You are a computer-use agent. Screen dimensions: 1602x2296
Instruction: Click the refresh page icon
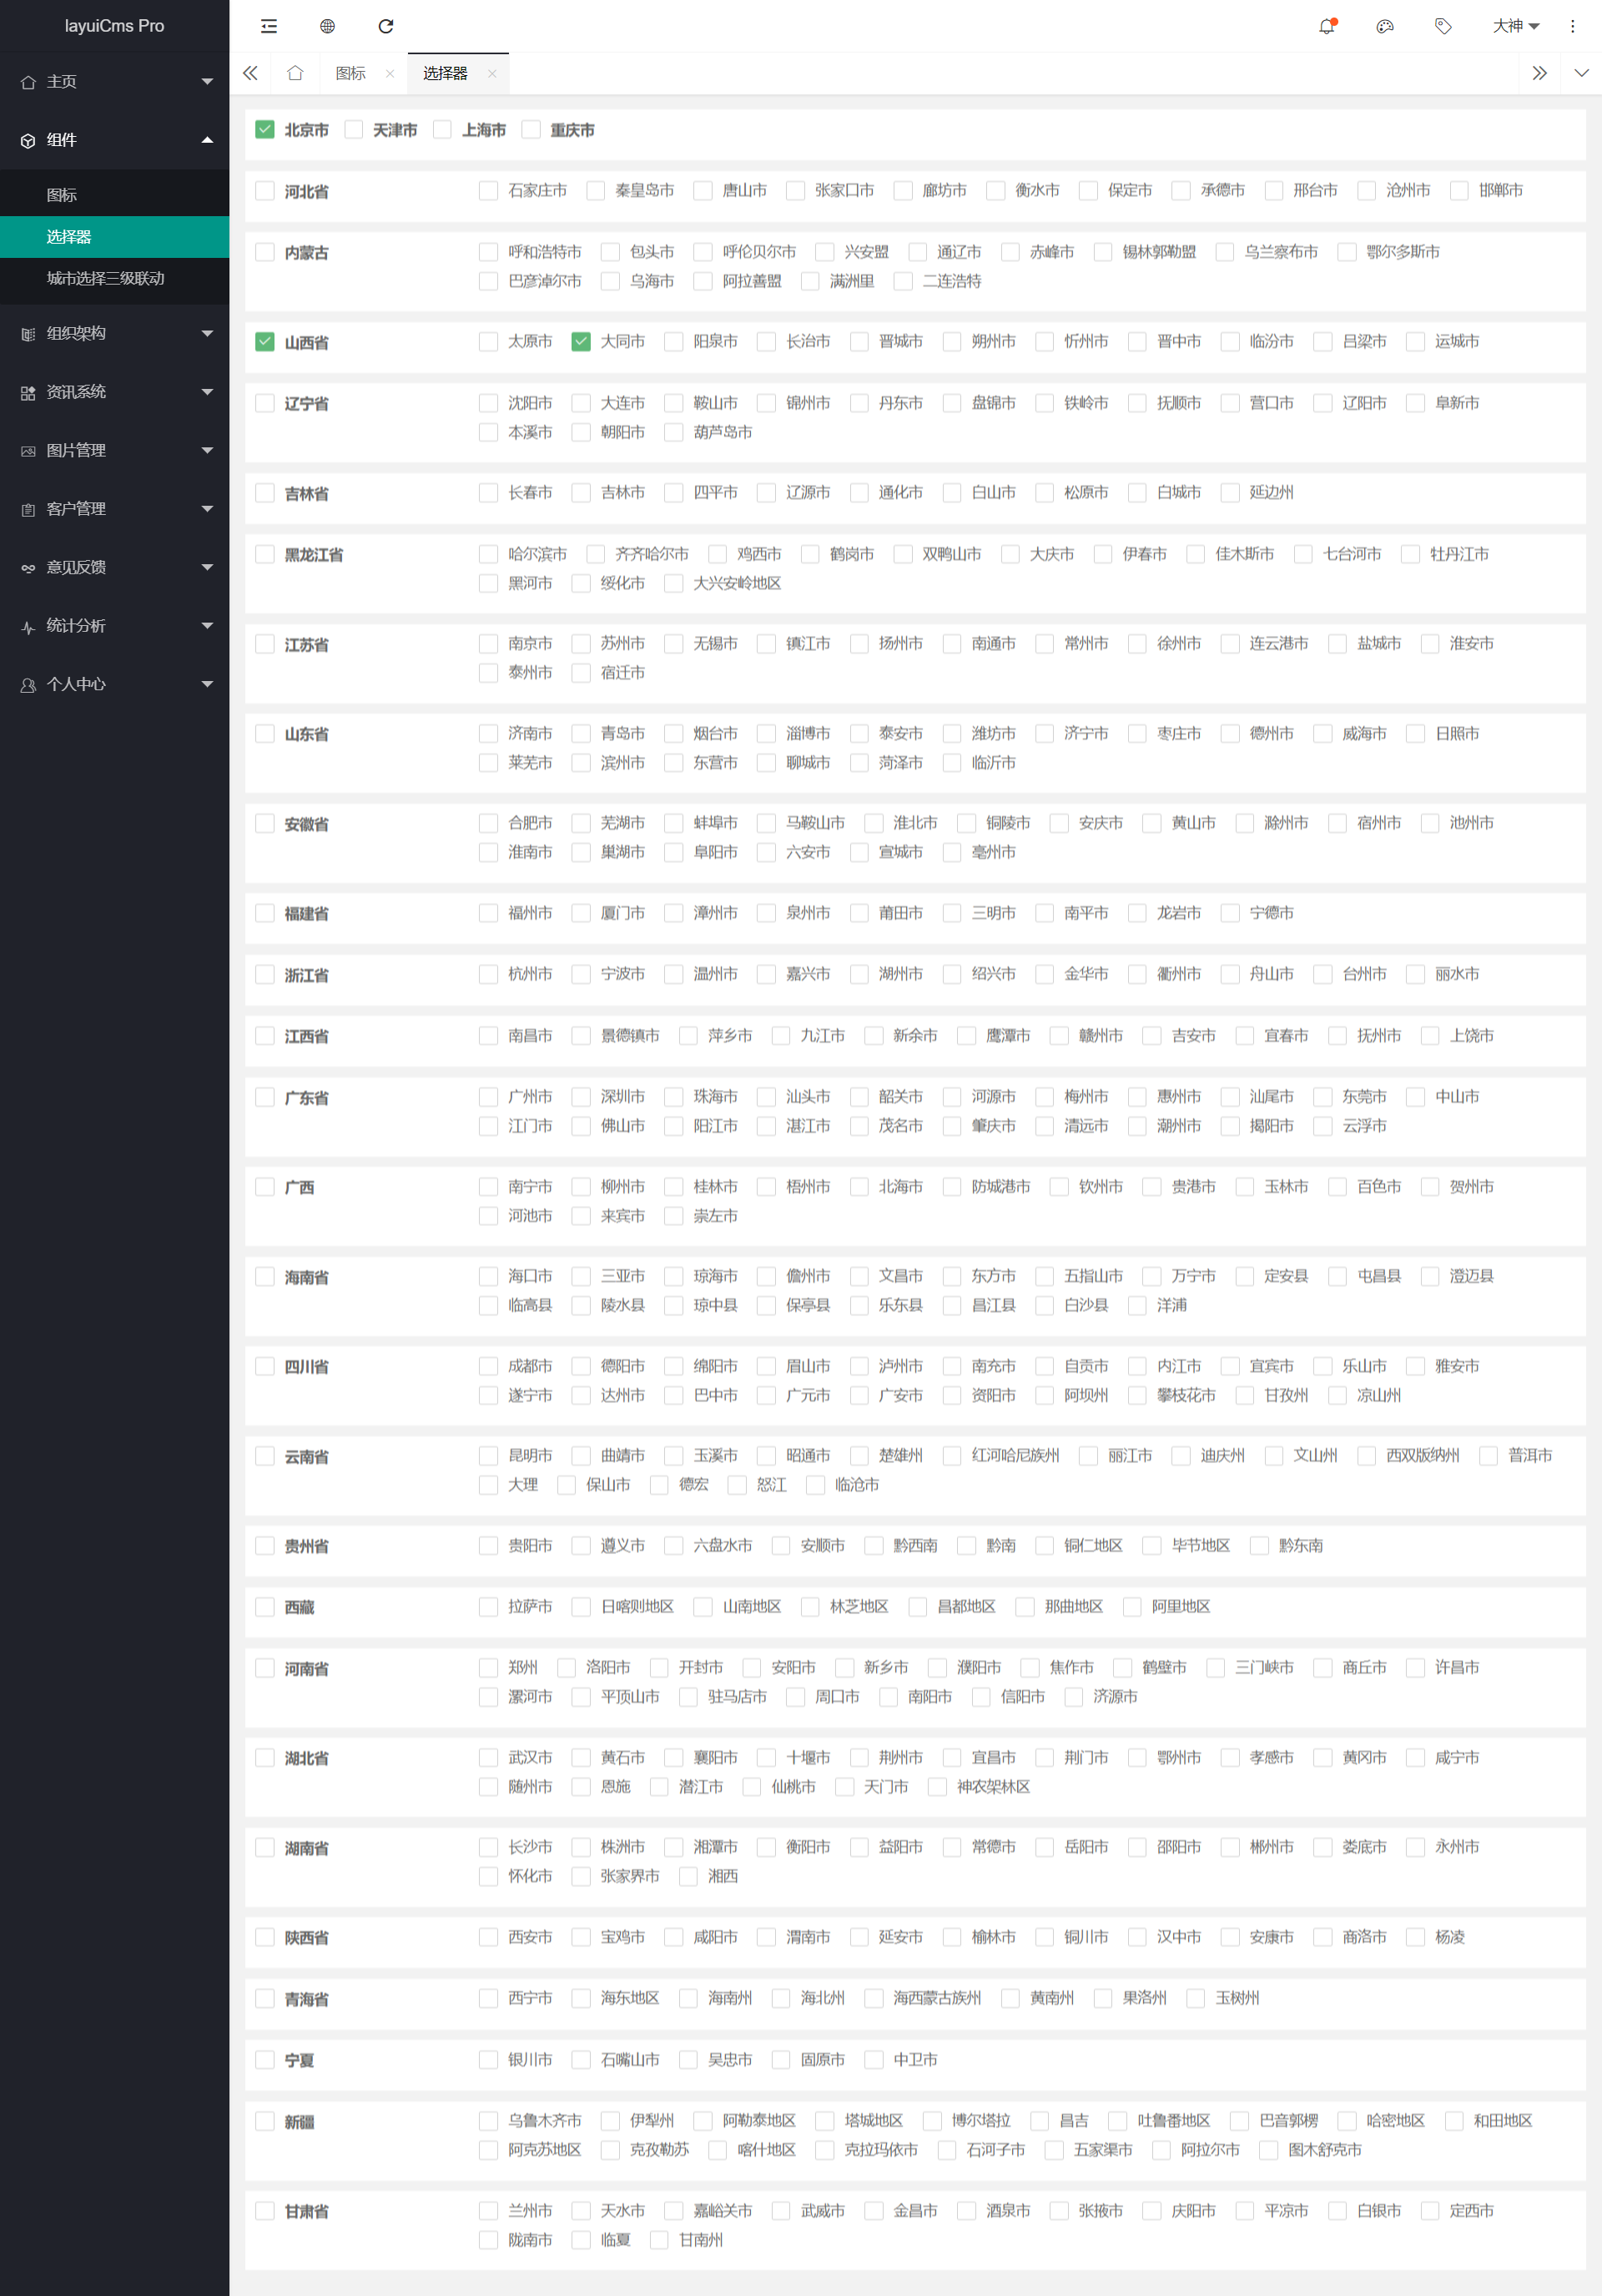(x=386, y=26)
